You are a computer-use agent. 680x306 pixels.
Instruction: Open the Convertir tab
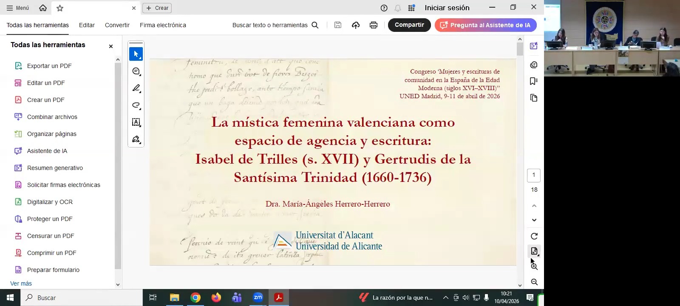tap(117, 25)
